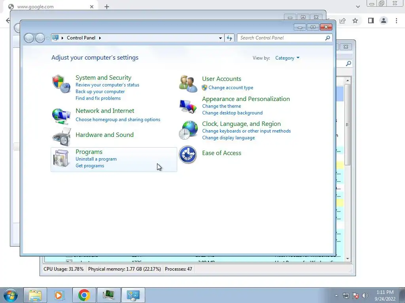Click Find and fix problems

(x=98, y=98)
